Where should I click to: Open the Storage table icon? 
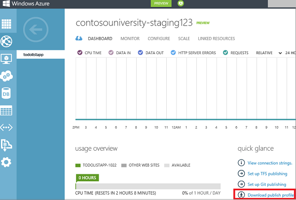pos(7,110)
